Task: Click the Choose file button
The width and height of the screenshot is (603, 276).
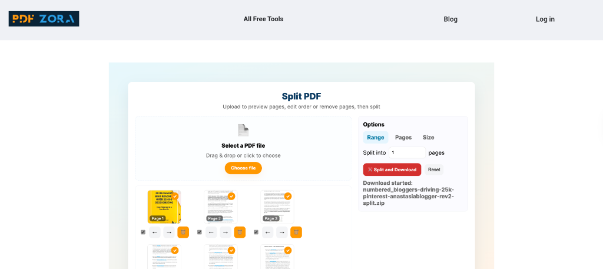Action: [243, 168]
